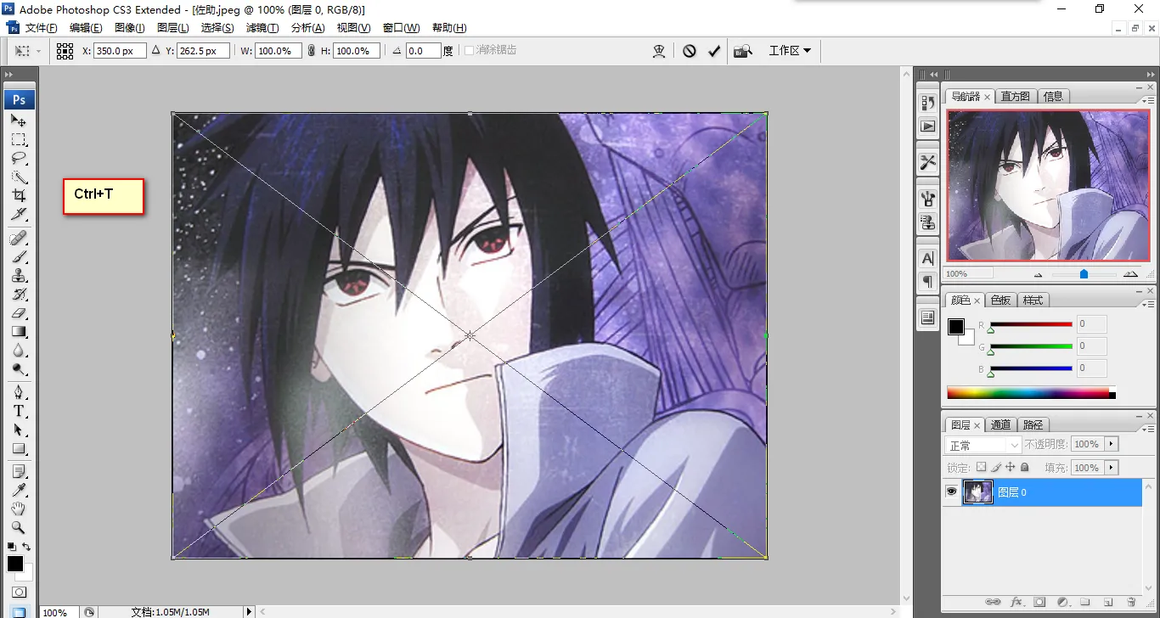Click the foreground color swatch in toolbox
Screen dimensions: 1160x618
15,564
